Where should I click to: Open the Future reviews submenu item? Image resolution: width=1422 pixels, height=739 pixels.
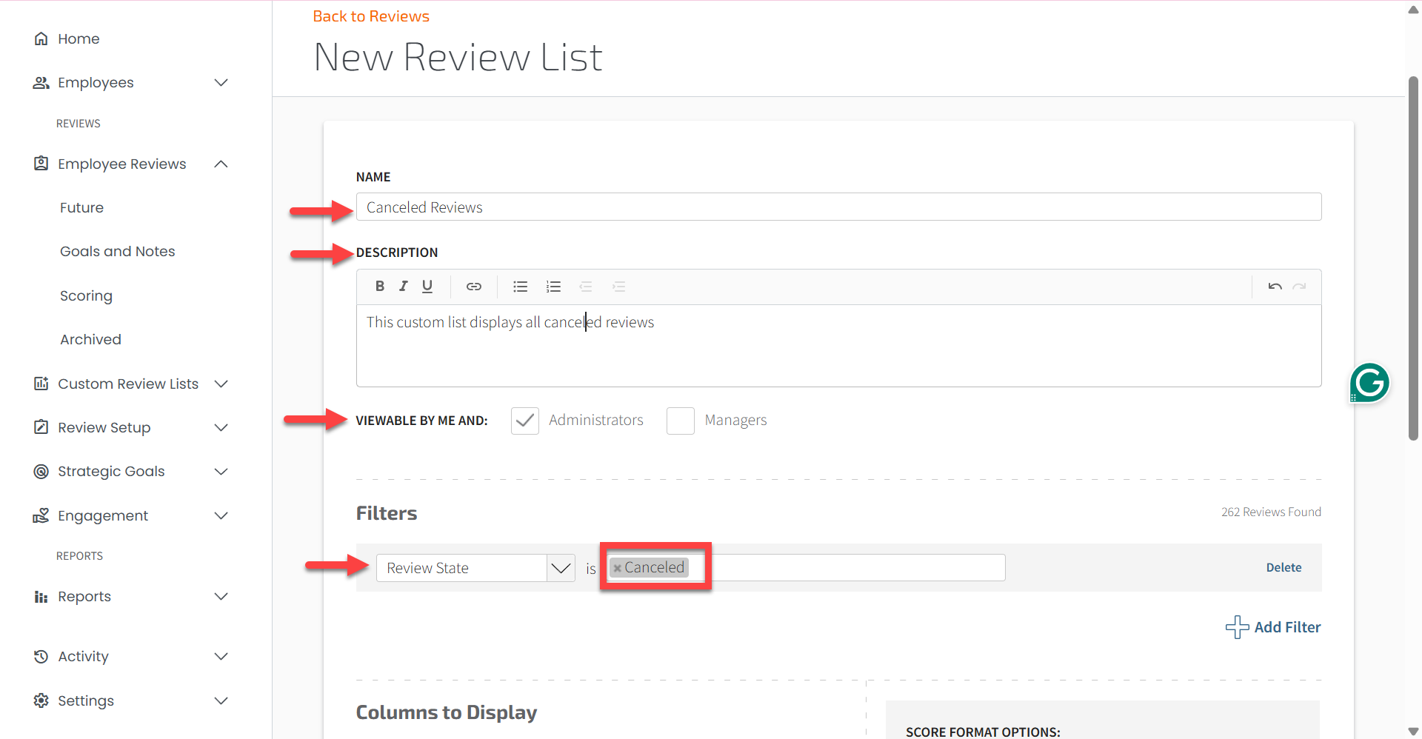click(x=81, y=207)
